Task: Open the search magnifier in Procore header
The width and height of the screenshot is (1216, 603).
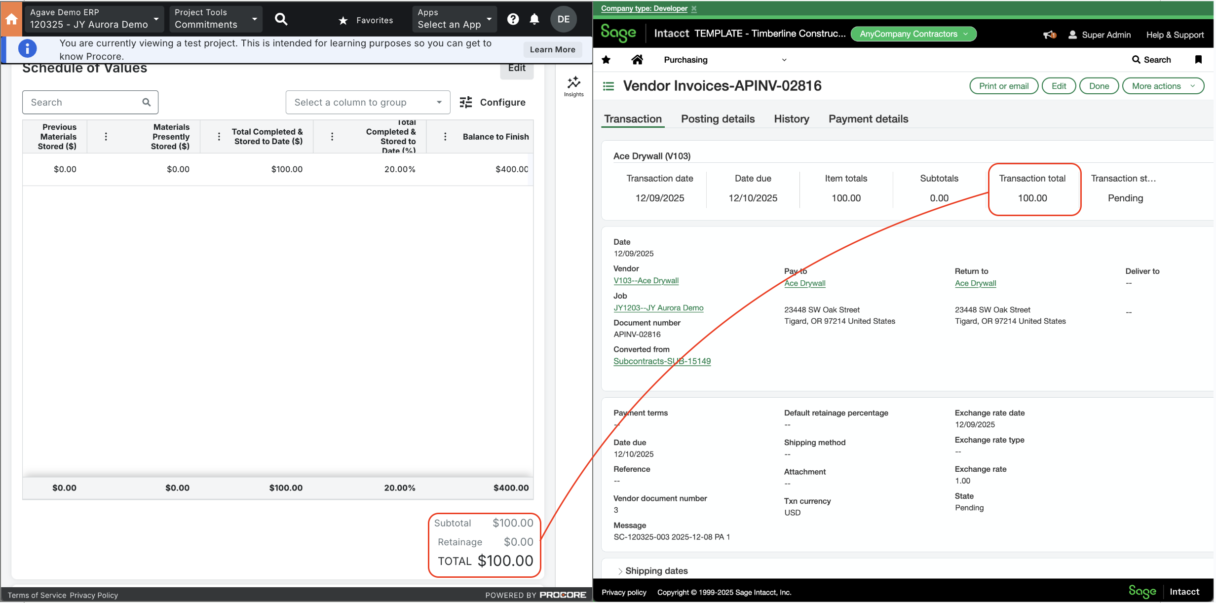Action: 281,19
